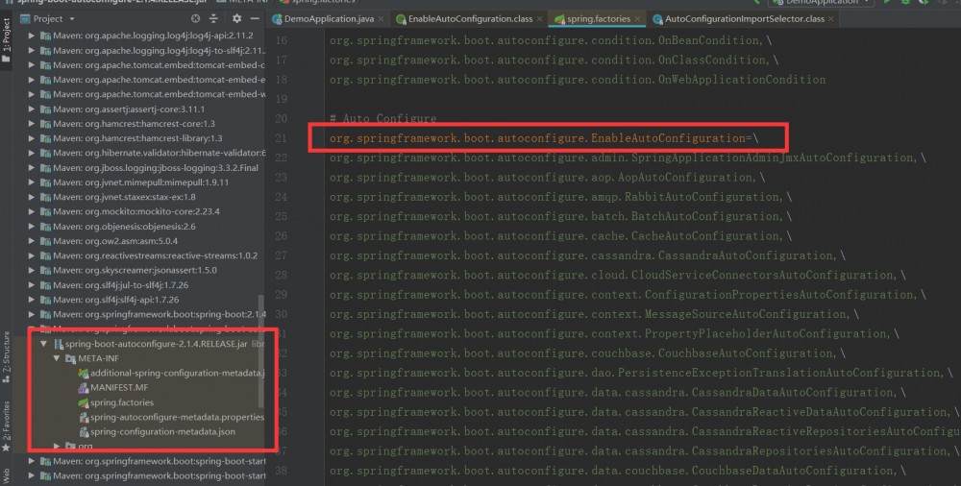Image resolution: width=961 pixels, height=486 pixels.
Task: Switch to the DemoApplication.java tab
Action: click(x=328, y=19)
